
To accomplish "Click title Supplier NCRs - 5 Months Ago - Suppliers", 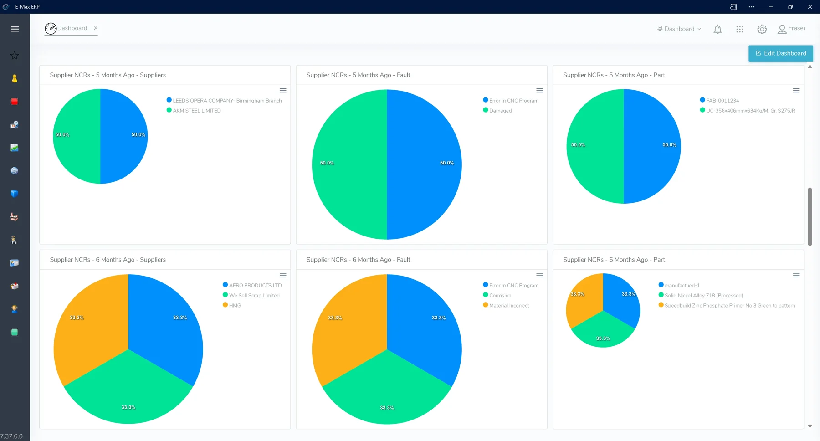I will pyautogui.click(x=108, y=75).
